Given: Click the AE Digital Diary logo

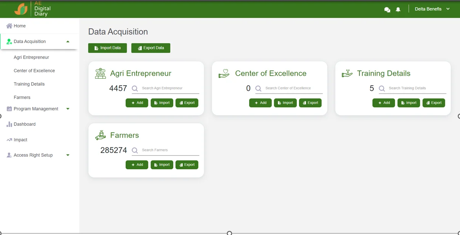Looking at the screenshot, I should pyautogui.click(x=21, y=9).
